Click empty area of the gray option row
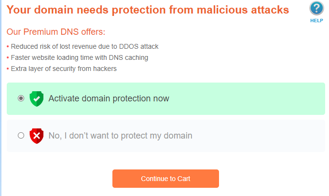The width and height of the screenshot is (329, 196). click(x=260, y=136)
